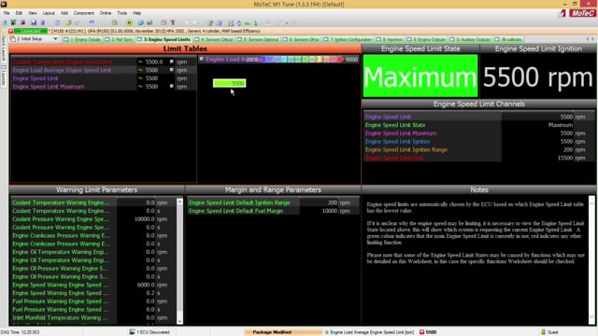The image size is (598, 336).
Task: Click the green 5500 table cell
Action: point(229,83)
